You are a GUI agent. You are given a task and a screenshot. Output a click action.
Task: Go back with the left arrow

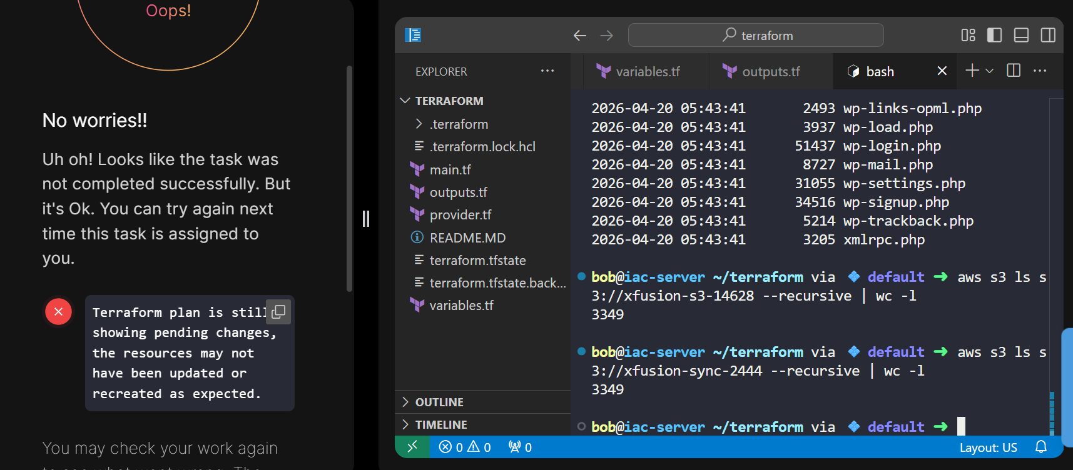coord(579,36)
